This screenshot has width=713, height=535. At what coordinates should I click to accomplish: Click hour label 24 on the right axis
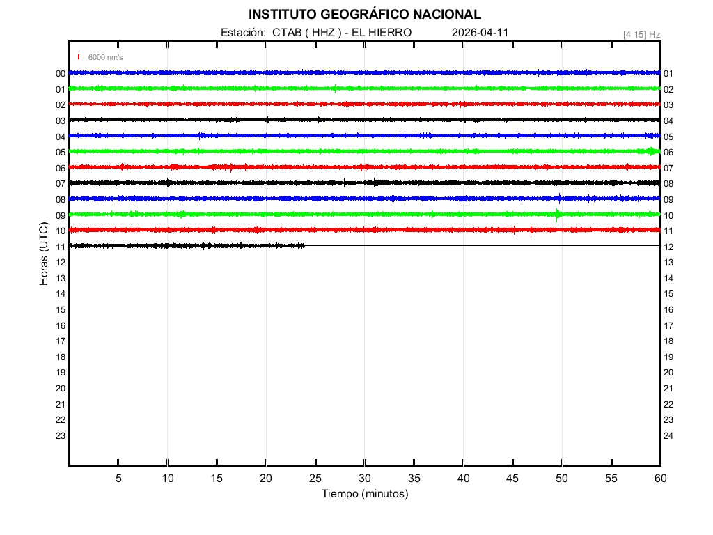[x=668, y=436]
